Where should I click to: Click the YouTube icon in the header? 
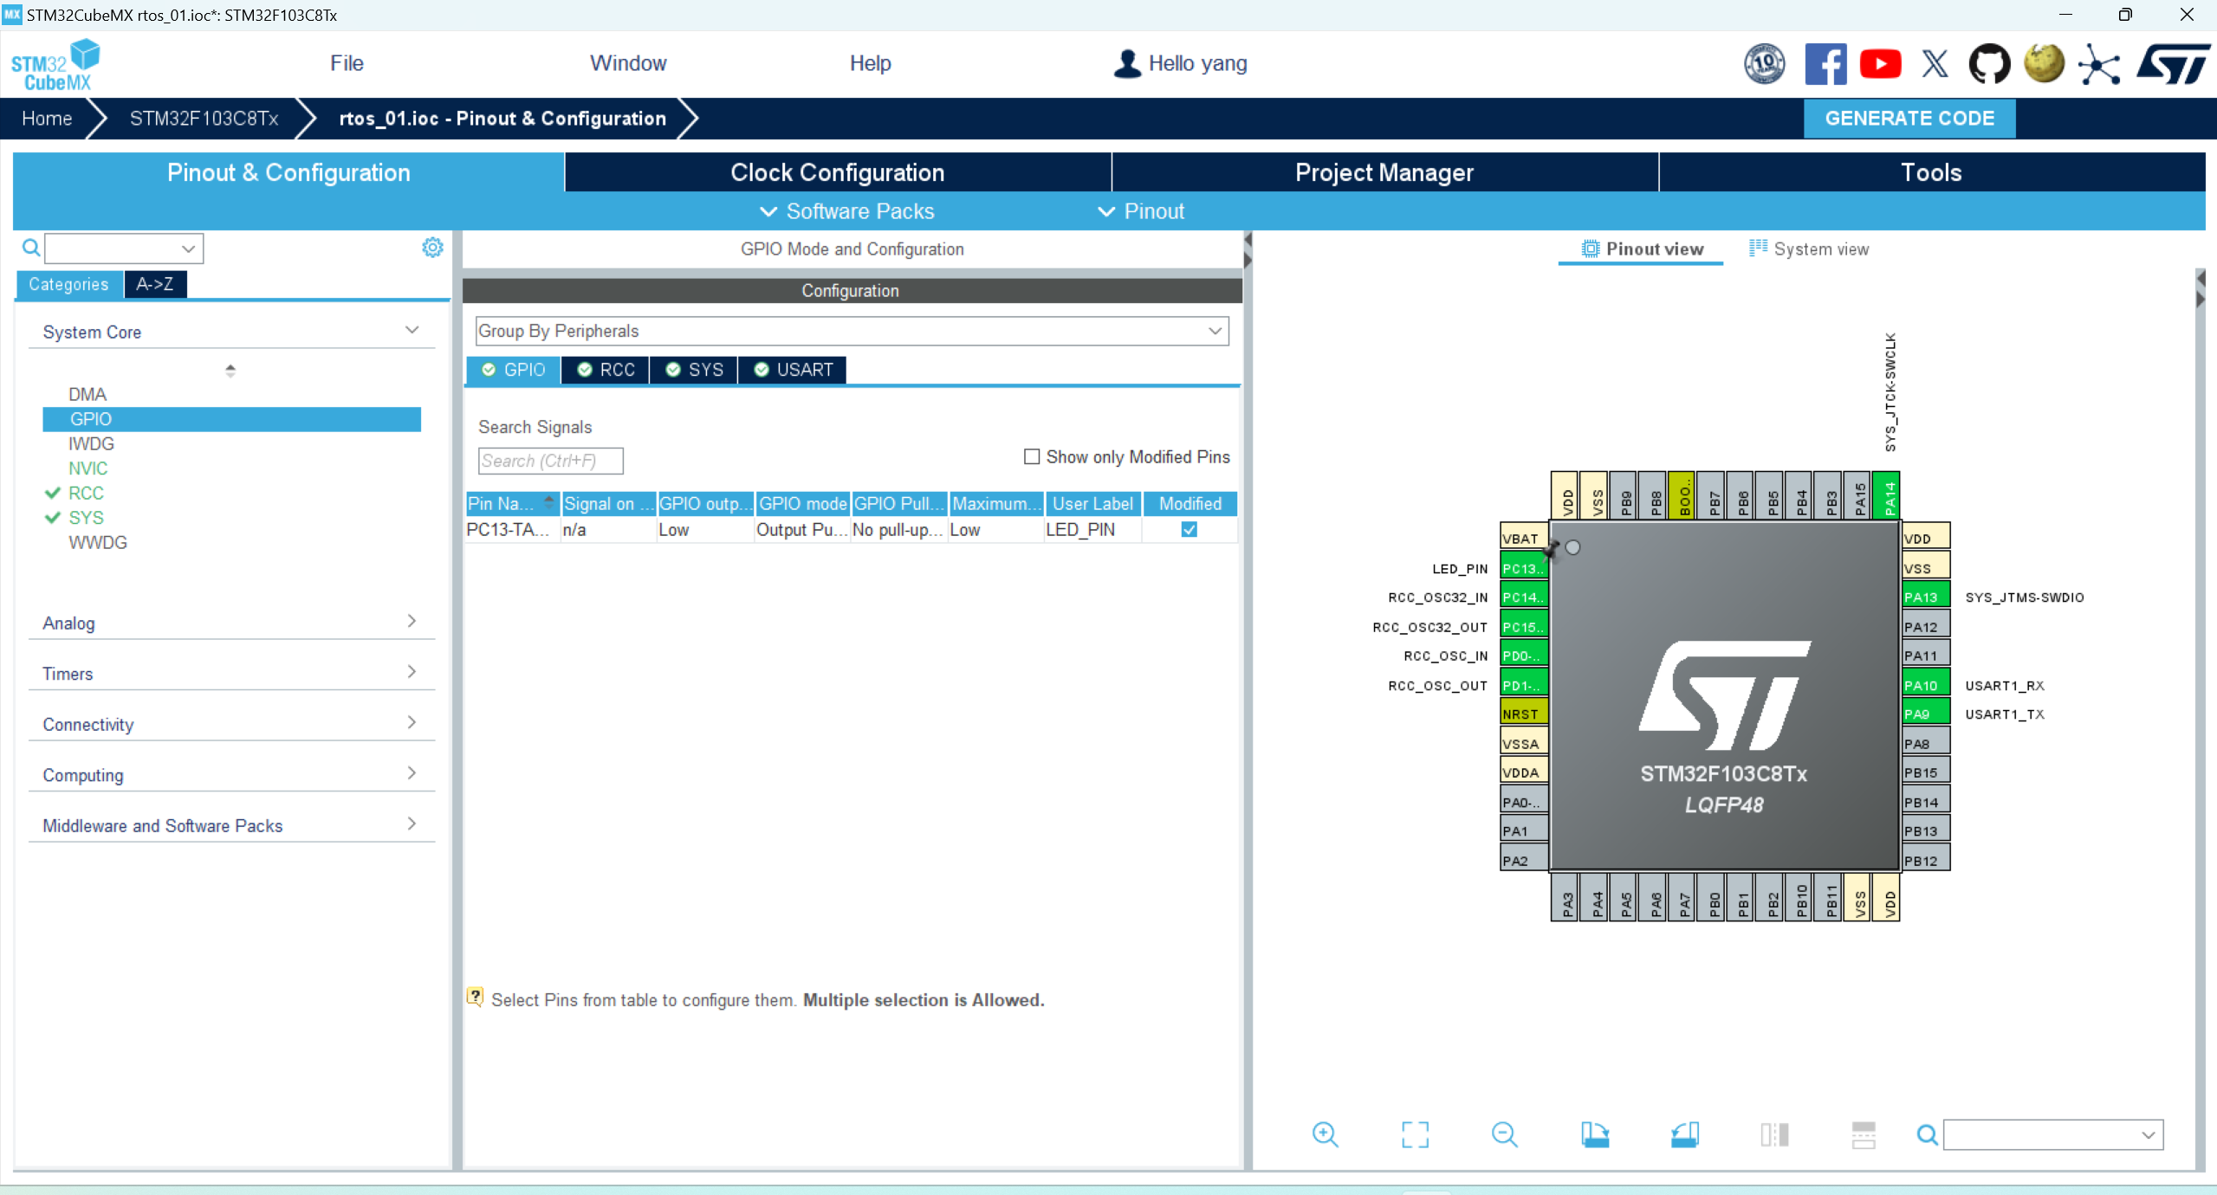pyautogui.click(x=1880, y=64)
